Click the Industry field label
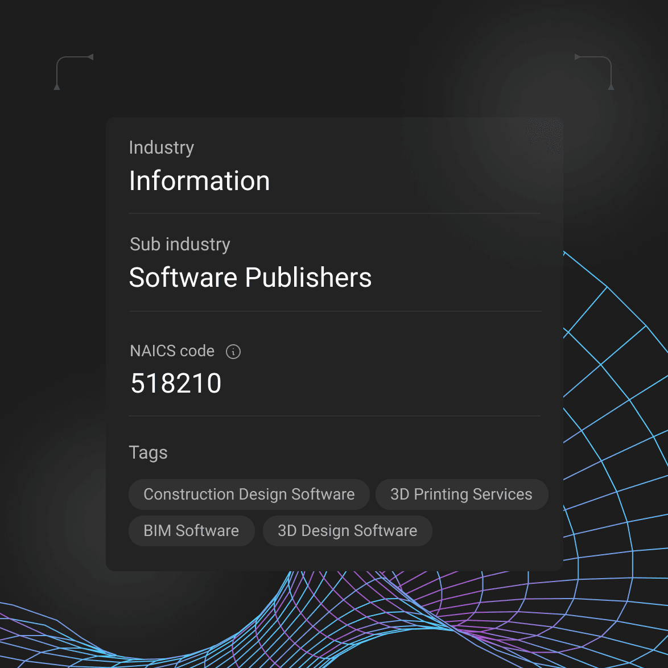This screenshot has width=668, height=668. (x=162, y=147)
